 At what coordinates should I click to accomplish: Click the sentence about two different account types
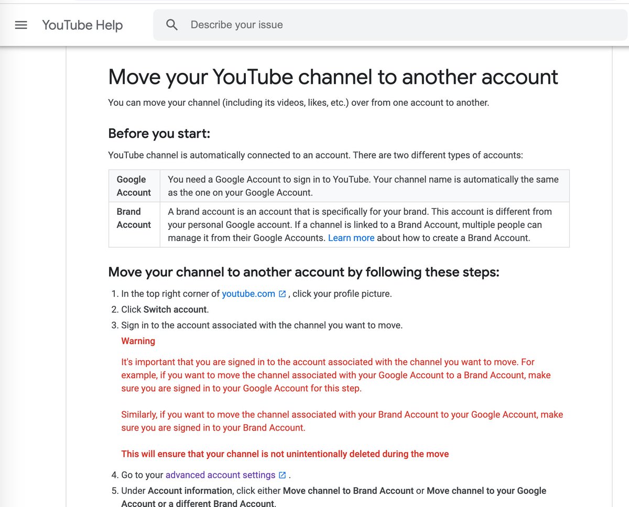pos(316,155)
